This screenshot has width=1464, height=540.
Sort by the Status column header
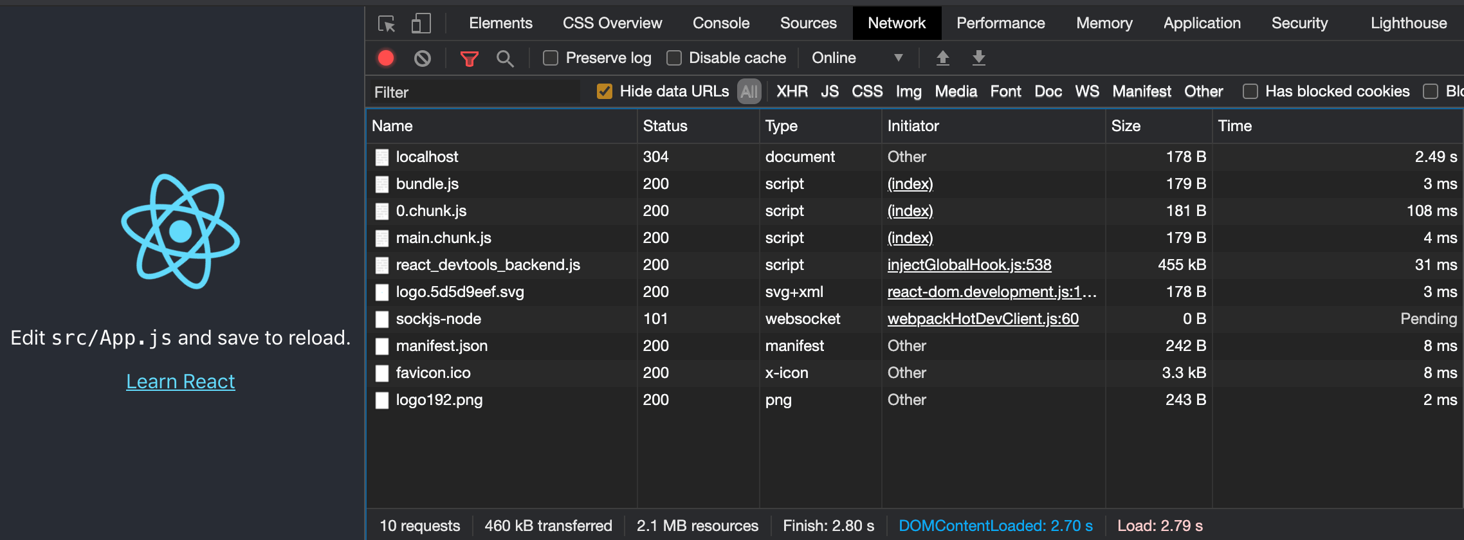pos(698,126)
